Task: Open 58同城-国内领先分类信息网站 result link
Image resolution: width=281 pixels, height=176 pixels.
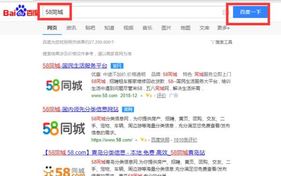Action: pyautogui.click(x=81, y=109)
